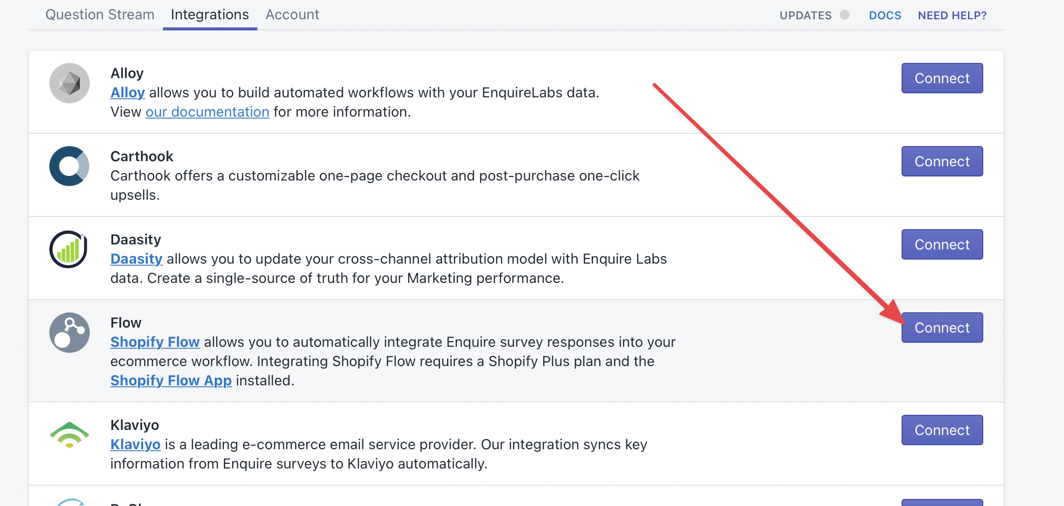
Task: Follow the Alloy hyperlink in description
Action: (x=127, y=93)
